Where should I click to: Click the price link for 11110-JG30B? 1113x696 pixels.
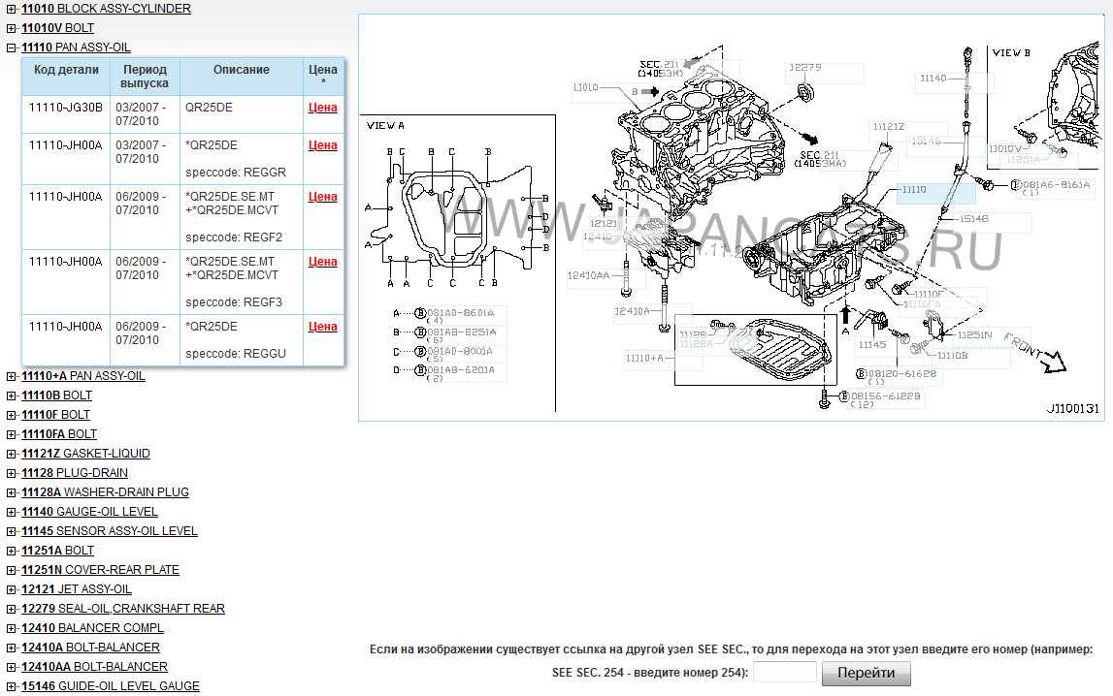pyautogui.click(x=322, y=108)
